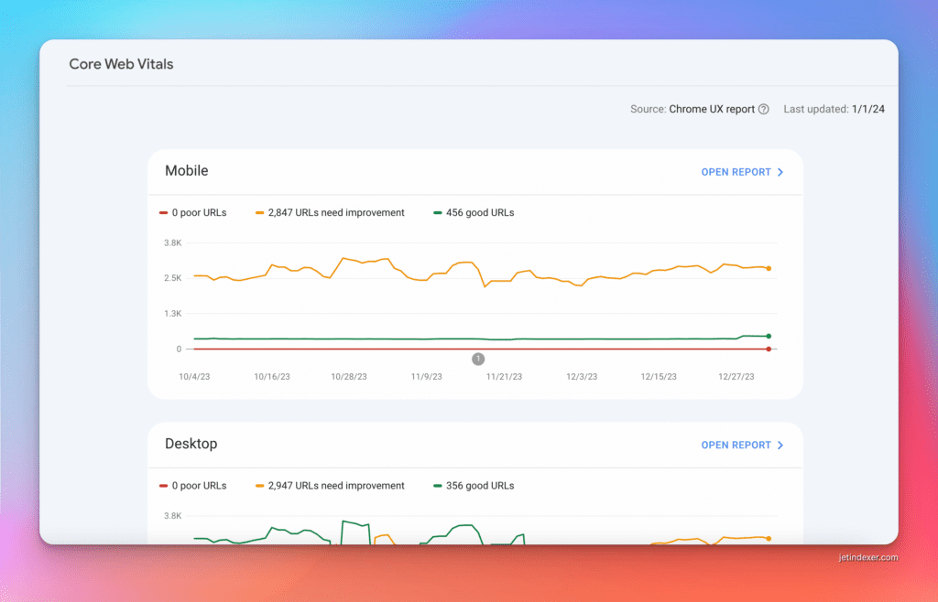Select Desktop '356 good URLs' legend entry
The image size is (938, 602).
(x=474, y=486)
